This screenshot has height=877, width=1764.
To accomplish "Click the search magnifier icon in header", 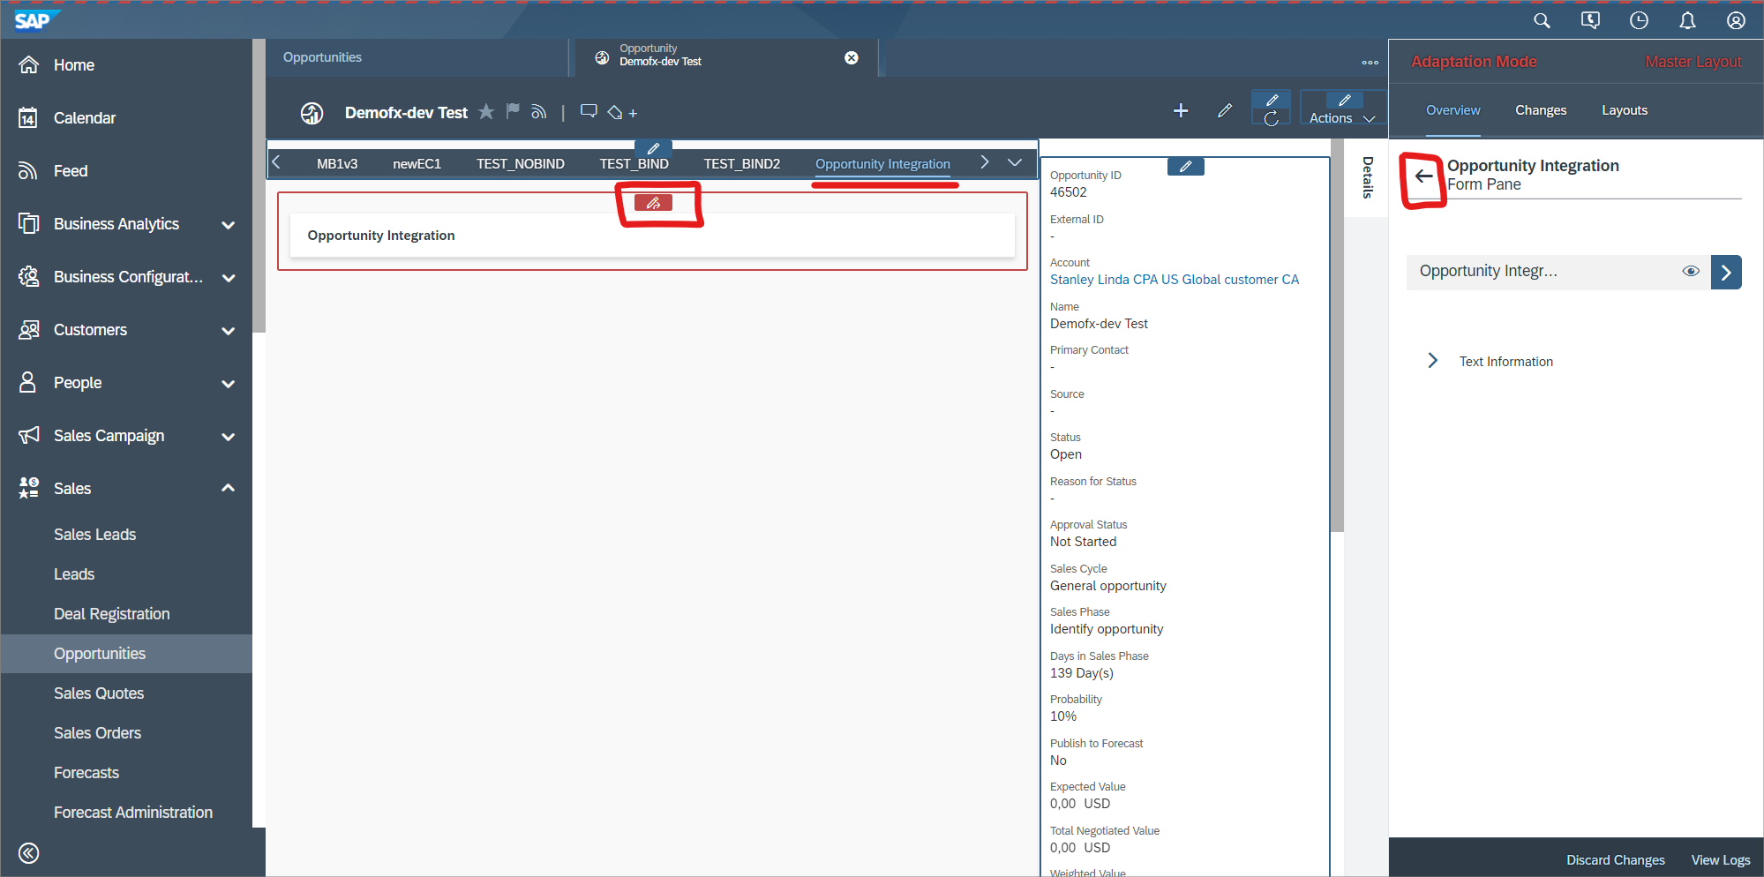I will (x=1541, y=20).
